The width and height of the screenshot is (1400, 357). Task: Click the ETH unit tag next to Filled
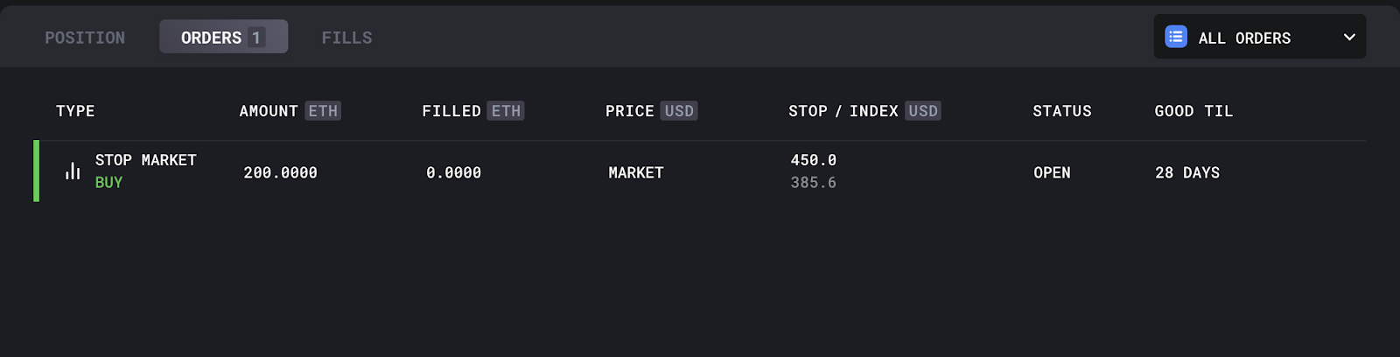coord(506,111)
